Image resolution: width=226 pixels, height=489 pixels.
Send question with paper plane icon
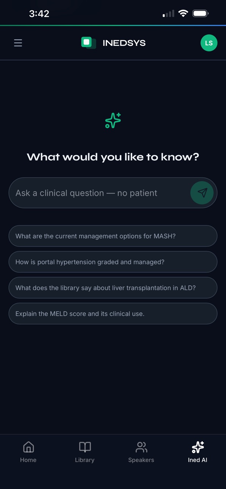[202, 193]
